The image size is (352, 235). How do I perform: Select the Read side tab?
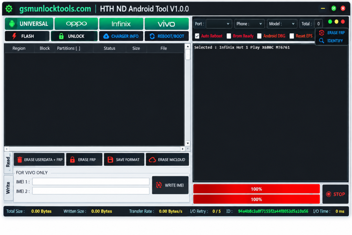tap(8, 162)
